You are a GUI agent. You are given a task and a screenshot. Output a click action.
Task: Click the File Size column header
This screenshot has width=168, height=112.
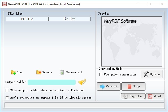[69, 19]
